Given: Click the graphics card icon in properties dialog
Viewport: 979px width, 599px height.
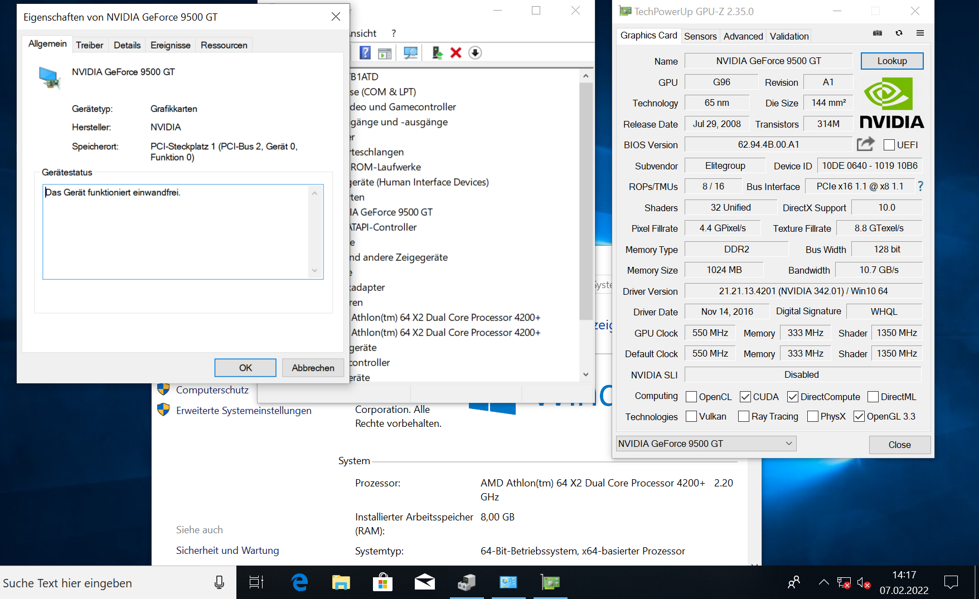Looking at the screenshot, I should coord(50,77).
